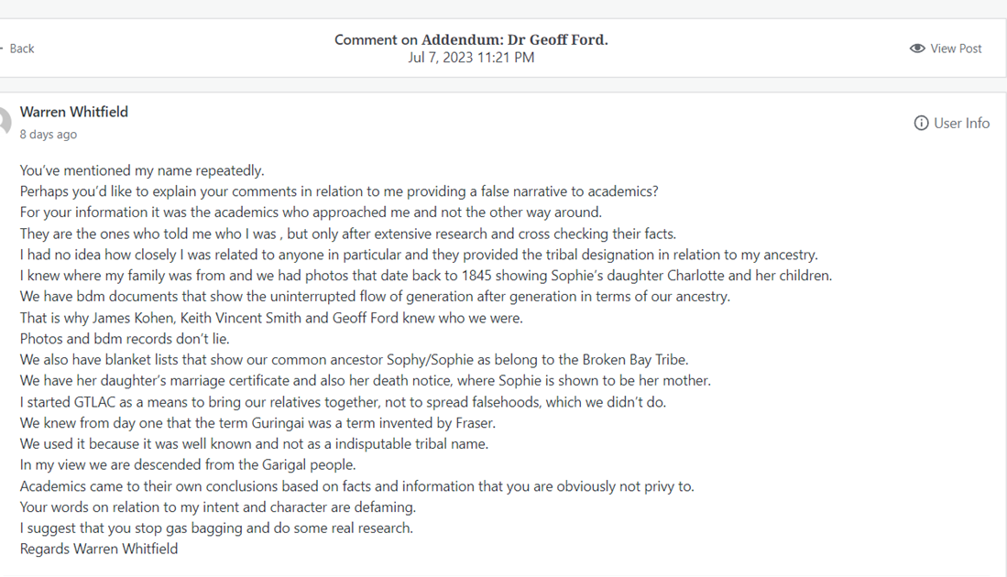Screen dimensions: 1007x577
Task: Click Warren Whitfield's avatar picture
Action: 5,121
